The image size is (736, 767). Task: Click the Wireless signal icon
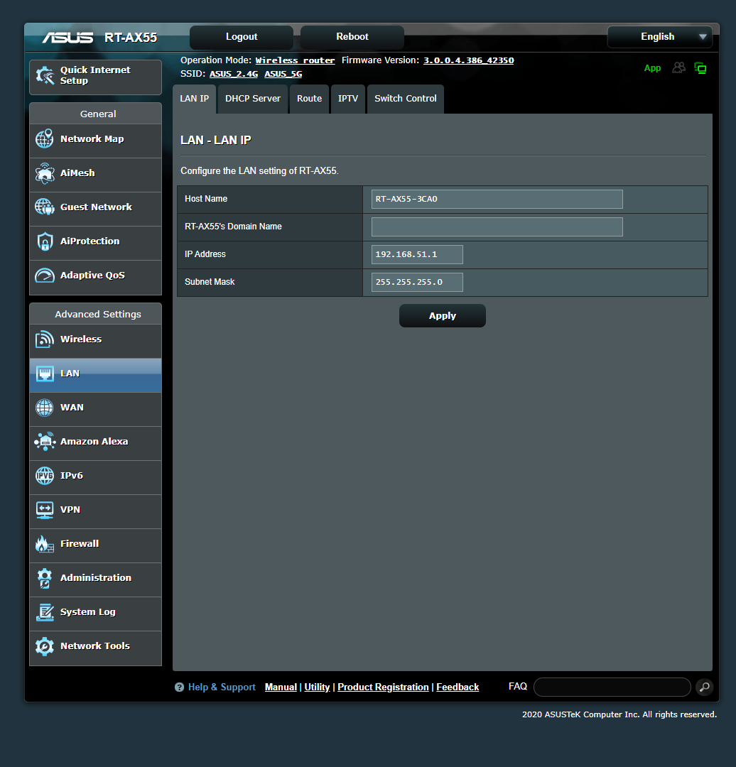45,339
